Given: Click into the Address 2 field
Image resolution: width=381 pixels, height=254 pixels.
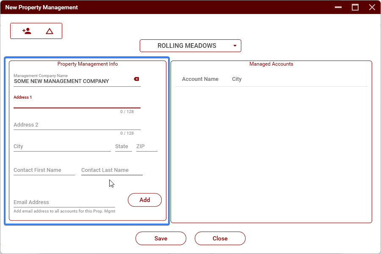Looking at the screenshot, I should pyautogui.click(x=77, y=125).
